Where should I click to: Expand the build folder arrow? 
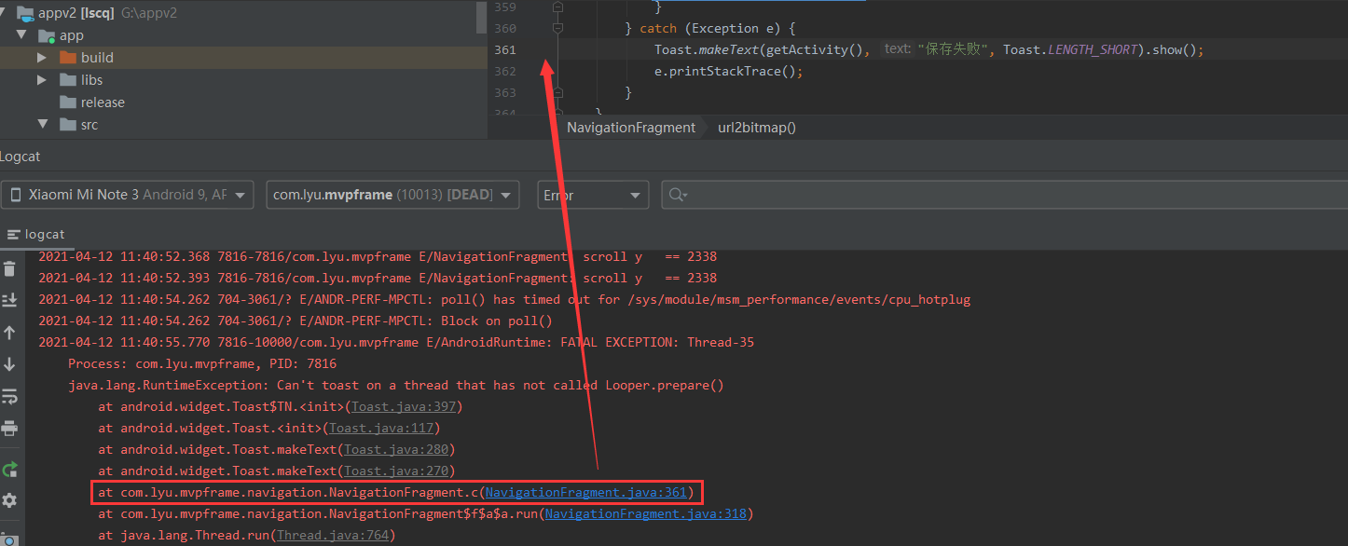click(x=42, y=58)
